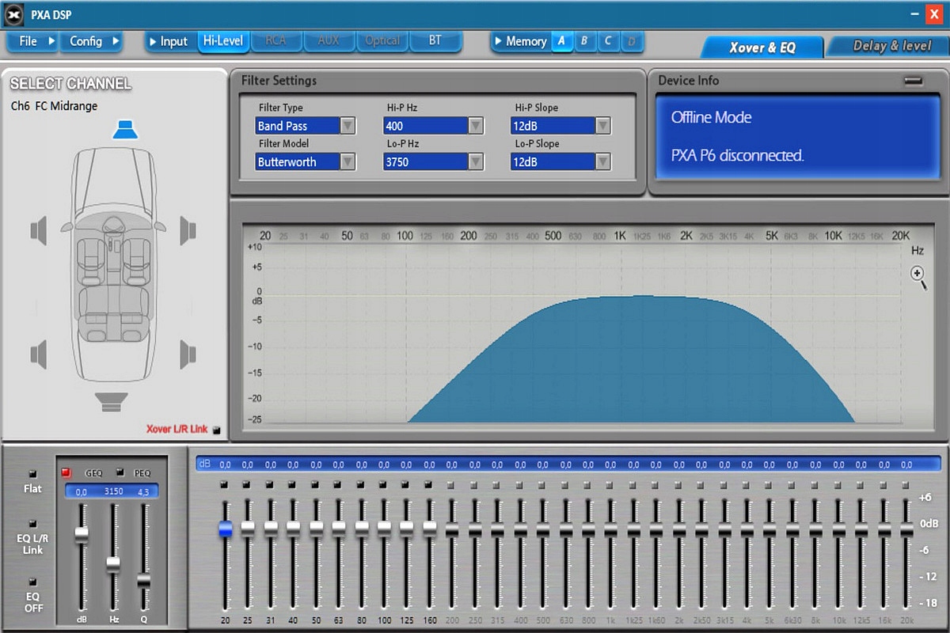Open the File menu
Viewport: 950px width, 633px height.
(32, 41)
